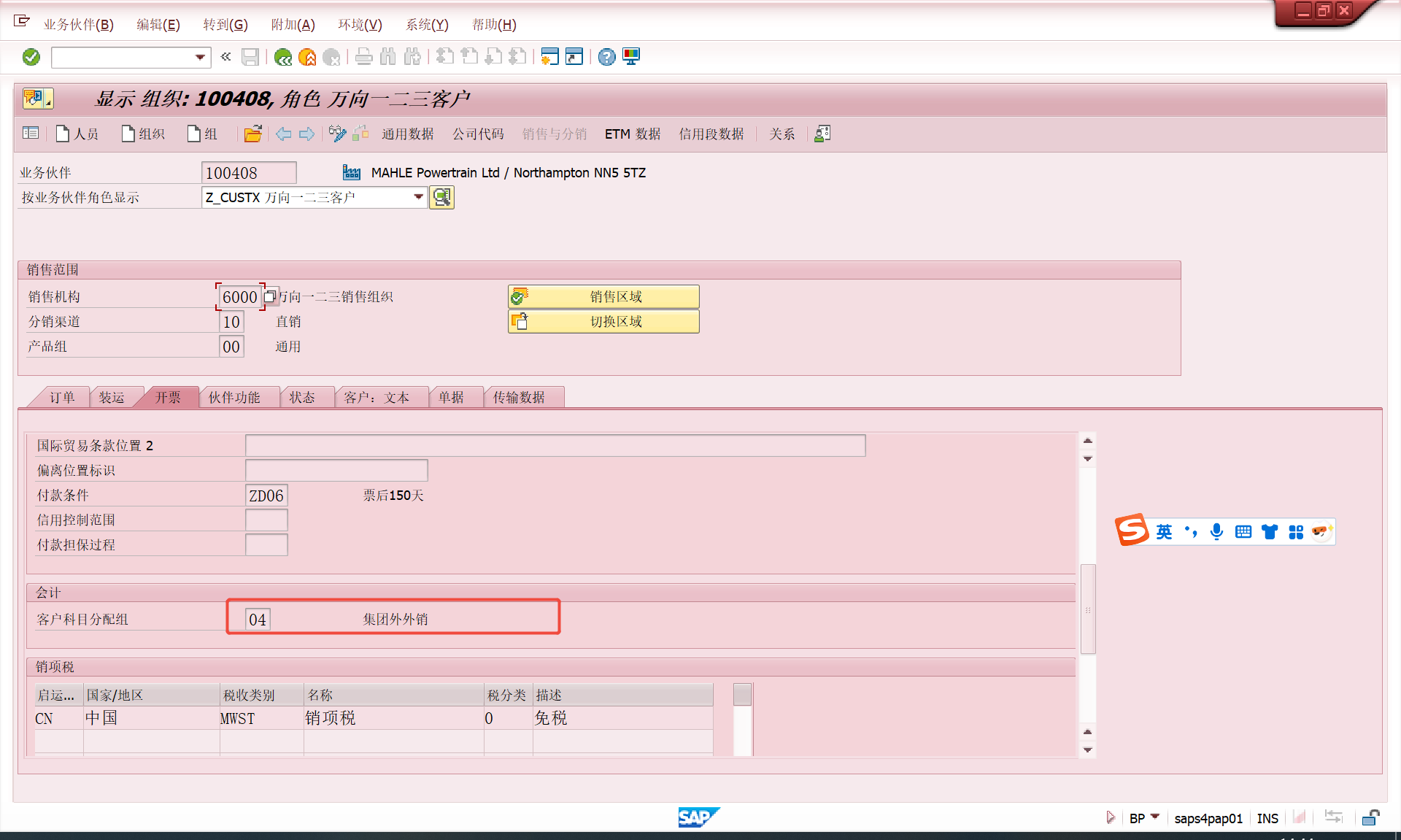Switch to the 伙伴功能 tab
This screenshot has width=1401, height=840.
click(x=234, y=397)
